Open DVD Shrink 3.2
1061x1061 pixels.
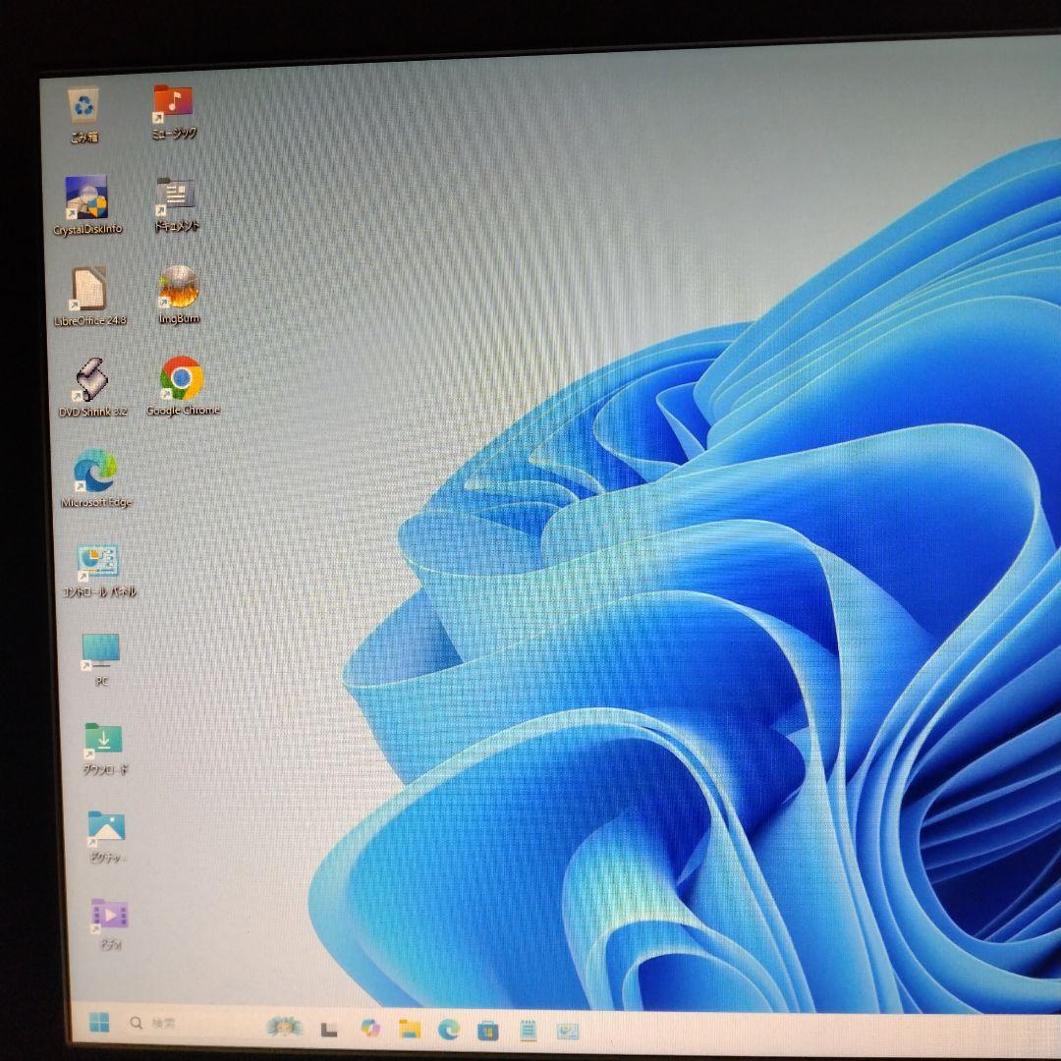(x=90, y=378)
